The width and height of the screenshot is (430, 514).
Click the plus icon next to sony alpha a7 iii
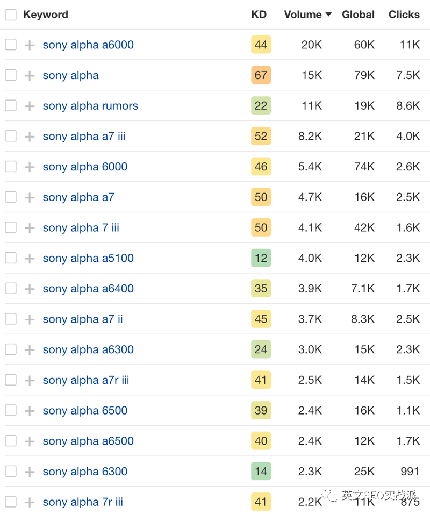point(30,137)
